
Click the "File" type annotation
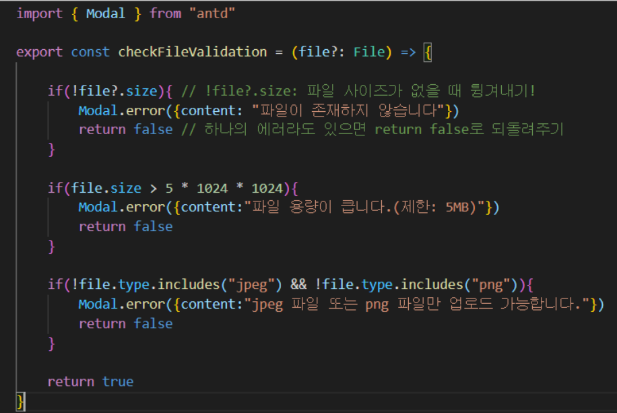[x=369, y=52]
